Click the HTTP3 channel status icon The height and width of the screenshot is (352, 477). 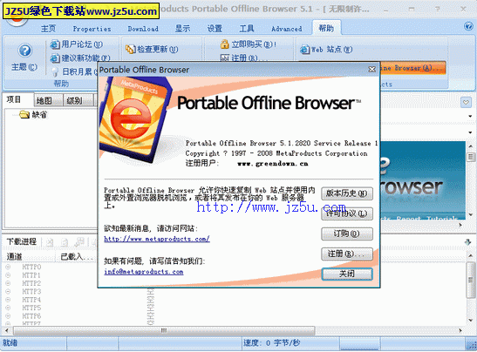pos(8,292)
